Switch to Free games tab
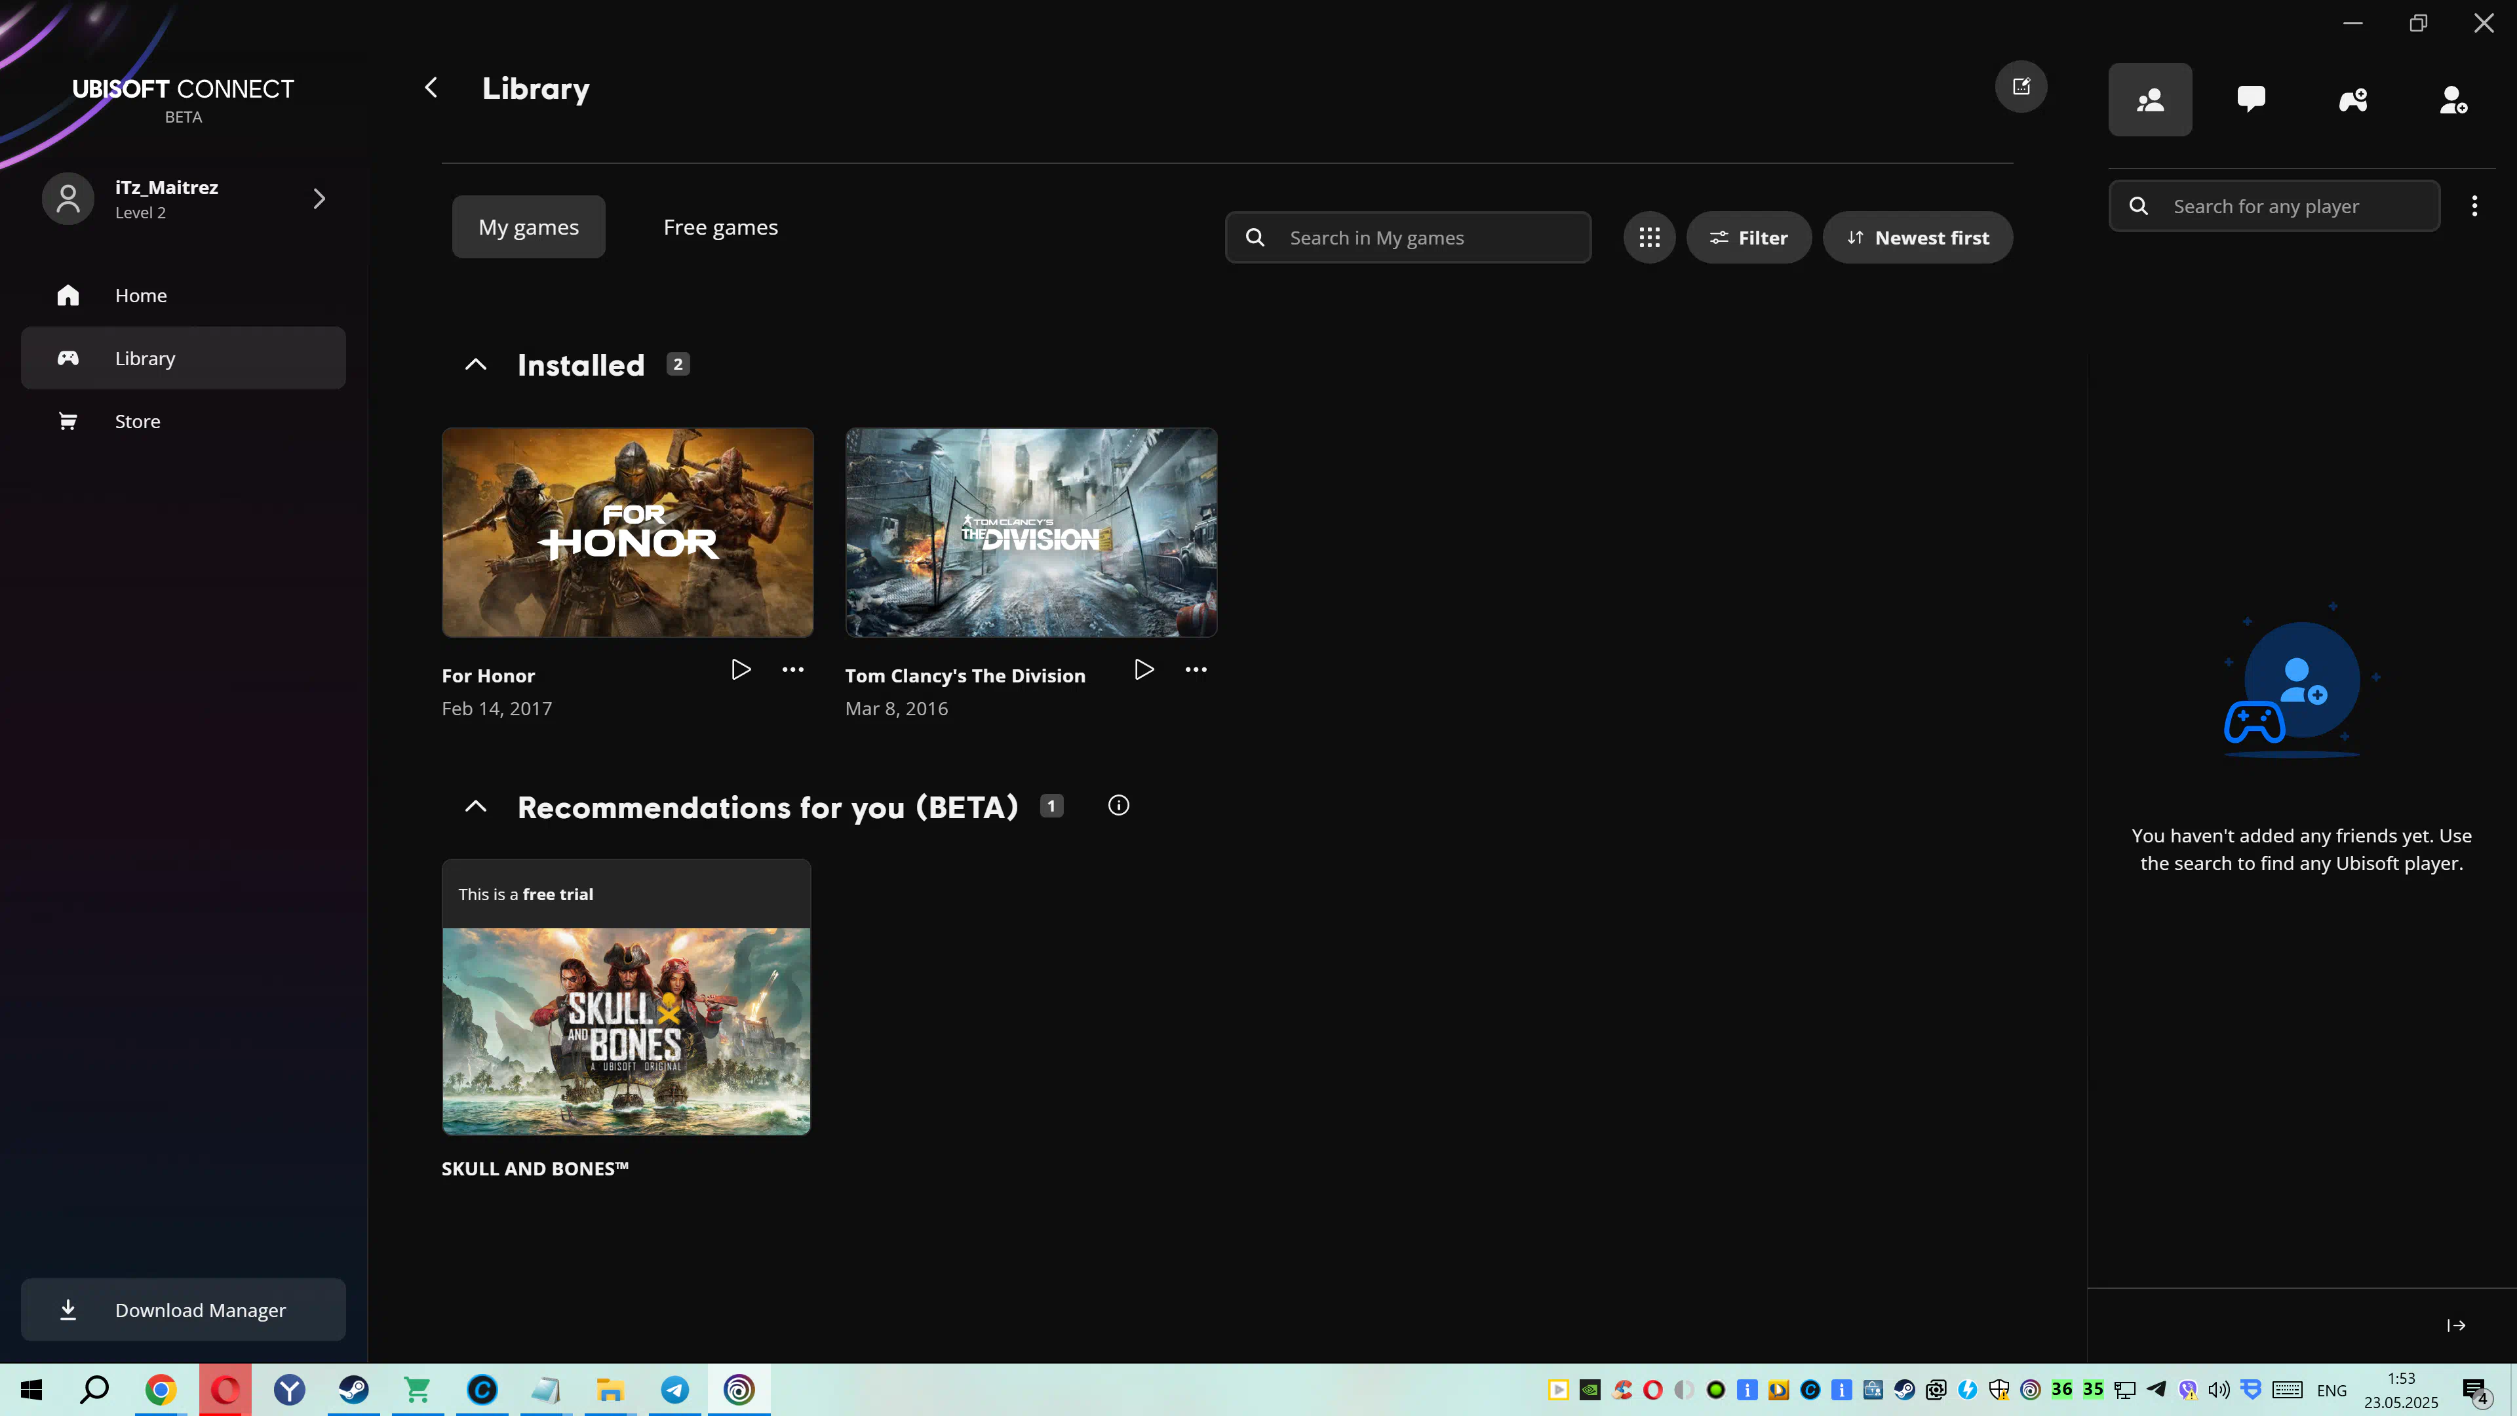 pos(721,227)
